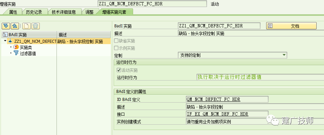The height and width of the screenshot is (135, 324).
Task: Open the 技术详细信息 tab
Action: pos(64,12)
